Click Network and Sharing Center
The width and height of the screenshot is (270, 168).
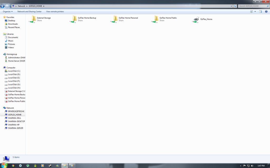(29, 12)
